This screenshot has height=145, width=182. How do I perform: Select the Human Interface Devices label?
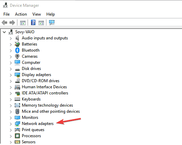pyautogui.click(x=44, y=87)
